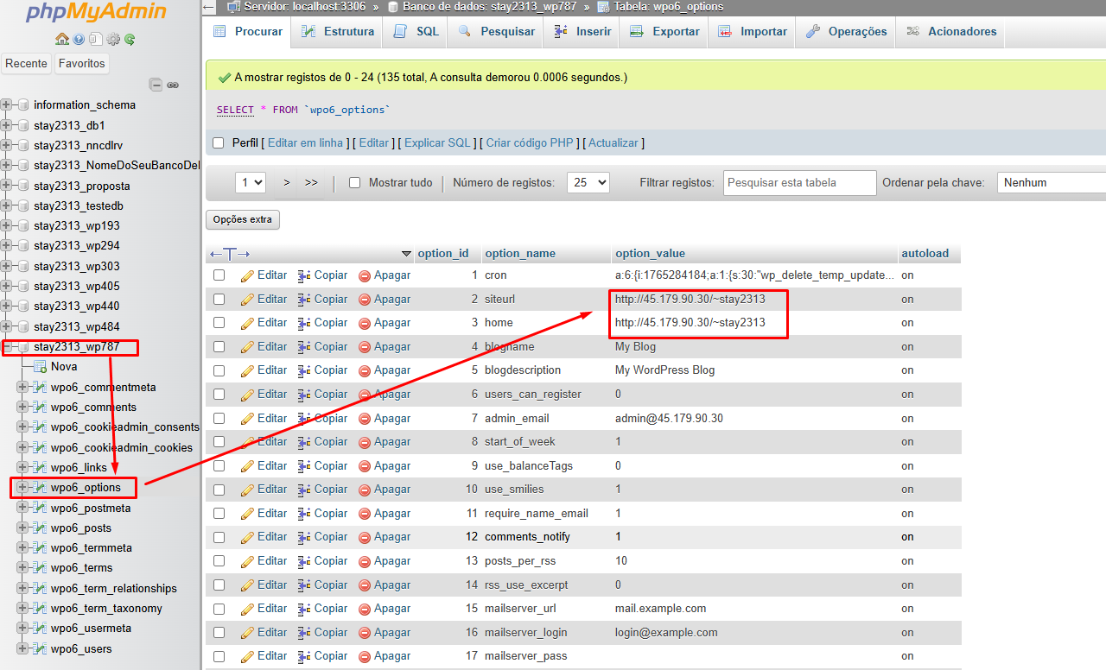The height and width of the screenshot is (670, 1106).
Task: Refresh the navigation panel with green reload icon
Action: coord(129,40)
